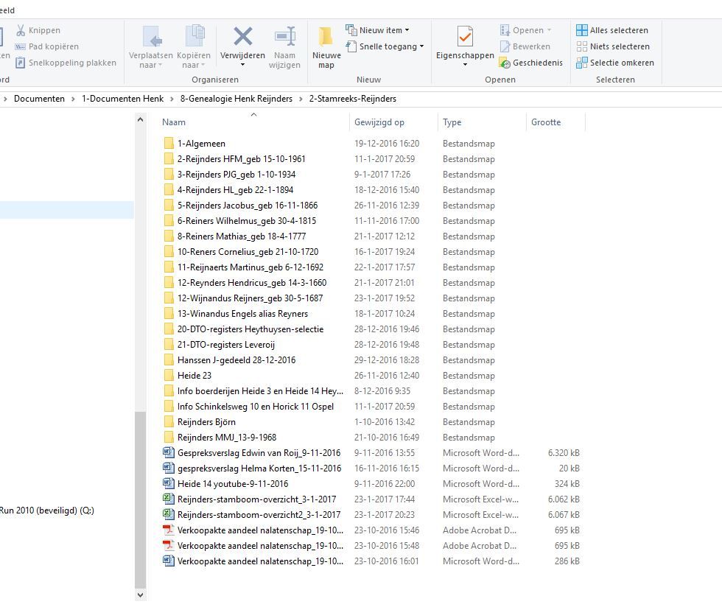
Task: Expand breadcrumb chevron after 1-Documenten Henk
Action: tap(172, 99)
